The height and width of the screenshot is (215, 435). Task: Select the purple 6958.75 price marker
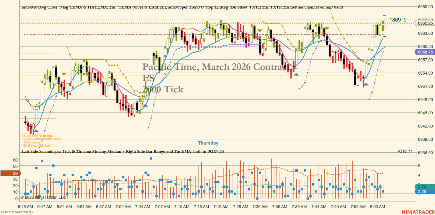425,52
